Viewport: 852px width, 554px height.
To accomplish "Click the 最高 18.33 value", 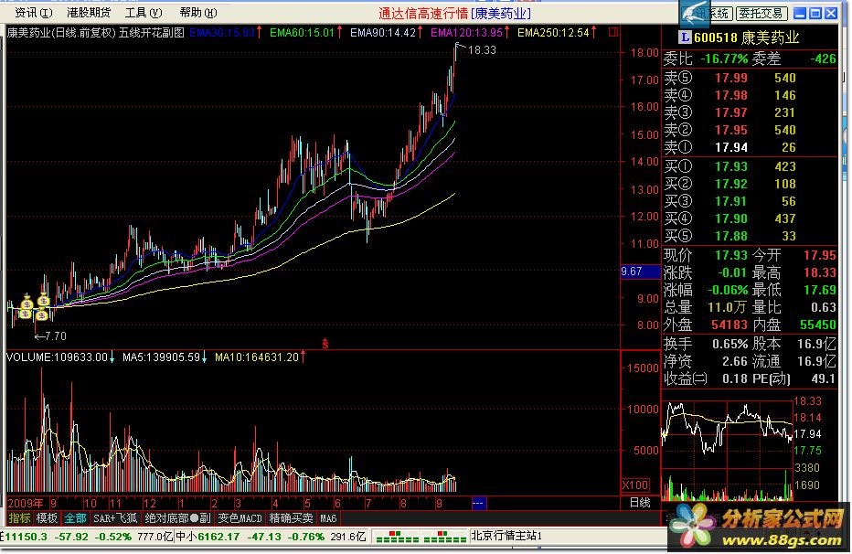I will (820, 272).
